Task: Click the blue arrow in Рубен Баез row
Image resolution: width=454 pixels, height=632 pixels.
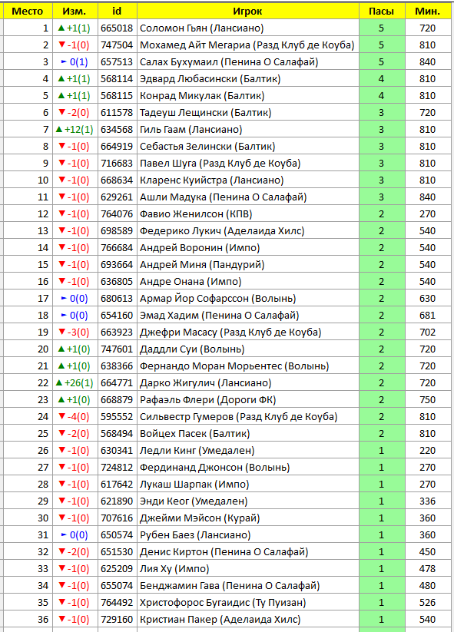Action: coord(64,535)
